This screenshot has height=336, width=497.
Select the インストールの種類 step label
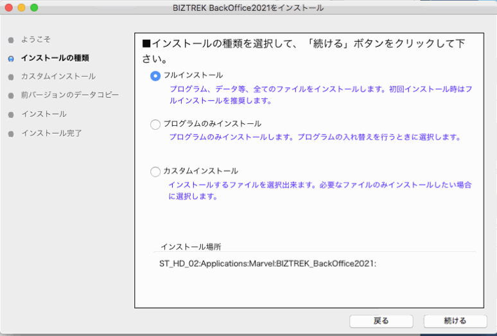[55, 58]
